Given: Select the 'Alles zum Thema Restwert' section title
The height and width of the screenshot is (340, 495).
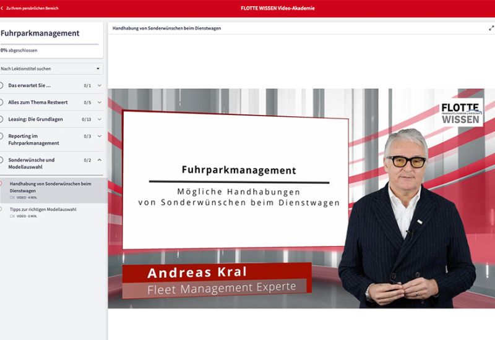Looking at the screenshot, I should (x=38, y=102).
